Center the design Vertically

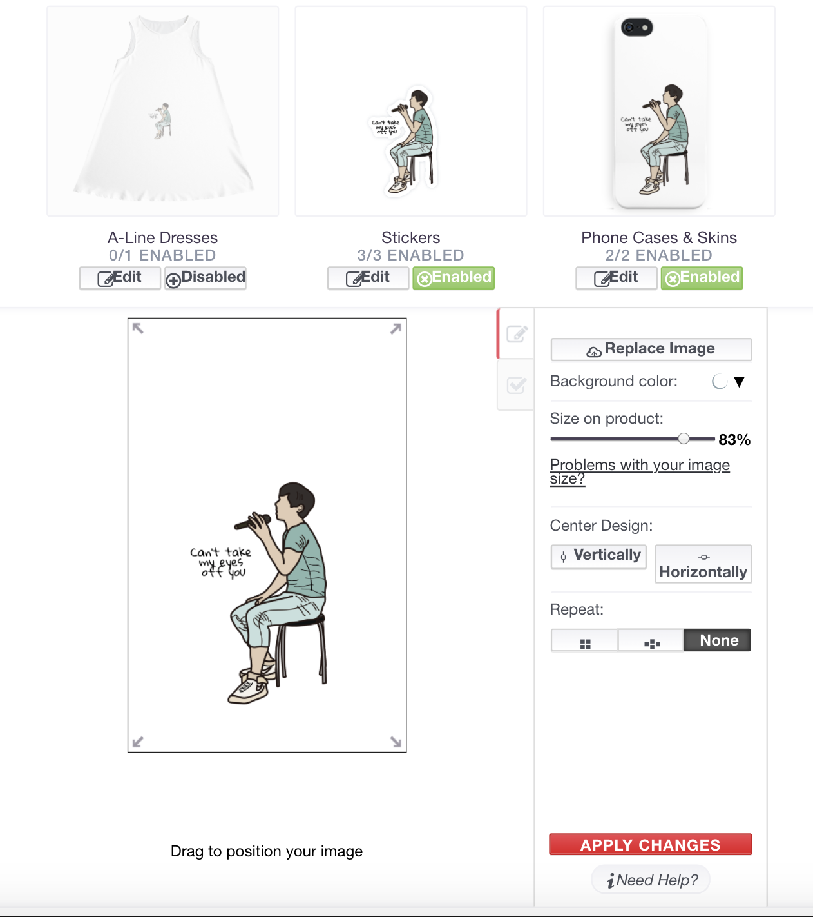pos(599,557)
